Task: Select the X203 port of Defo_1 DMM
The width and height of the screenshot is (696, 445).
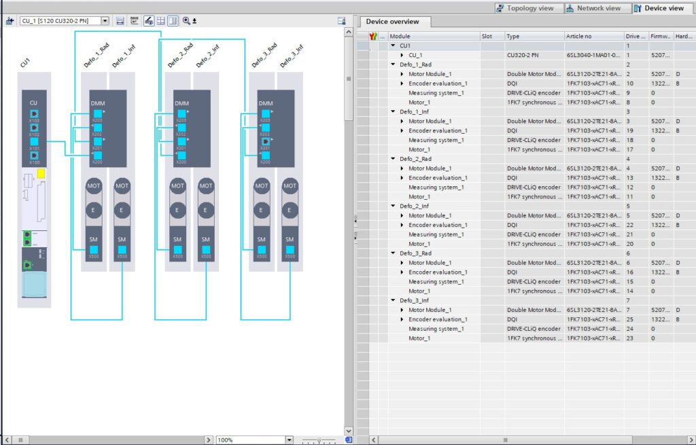Action: [98, 113]
